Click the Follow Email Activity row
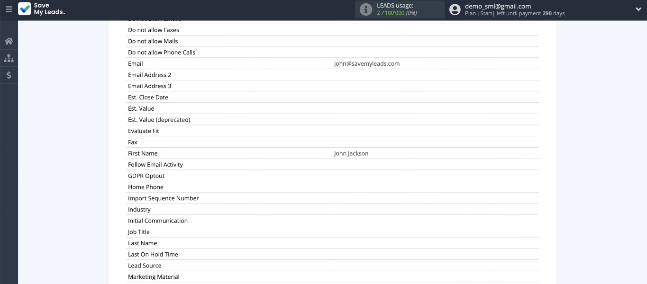This screenshot has width=647, height=284. [332, 165]
